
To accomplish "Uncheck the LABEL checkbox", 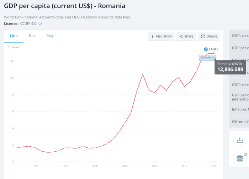I will pyautogui.click(x=206, y=49).
